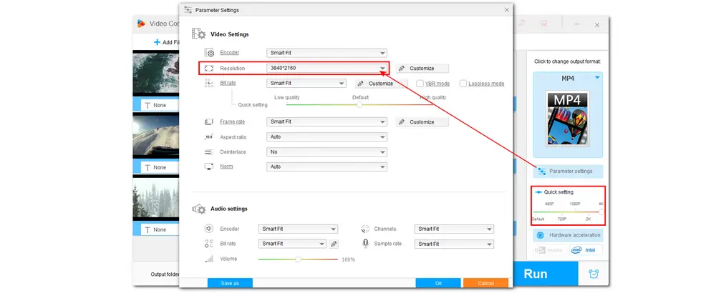Click the microphone icon next to Sample rate

pos(366,244)
